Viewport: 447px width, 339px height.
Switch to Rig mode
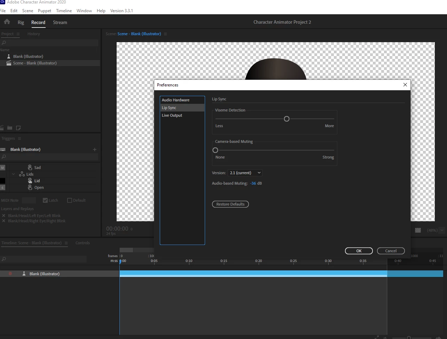click(x=21, y=22)
